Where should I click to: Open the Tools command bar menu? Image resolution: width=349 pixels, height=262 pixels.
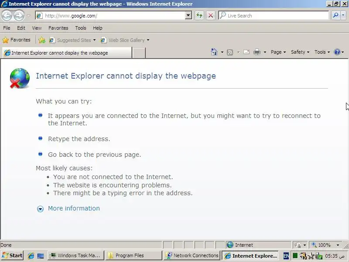pos(322,52)
